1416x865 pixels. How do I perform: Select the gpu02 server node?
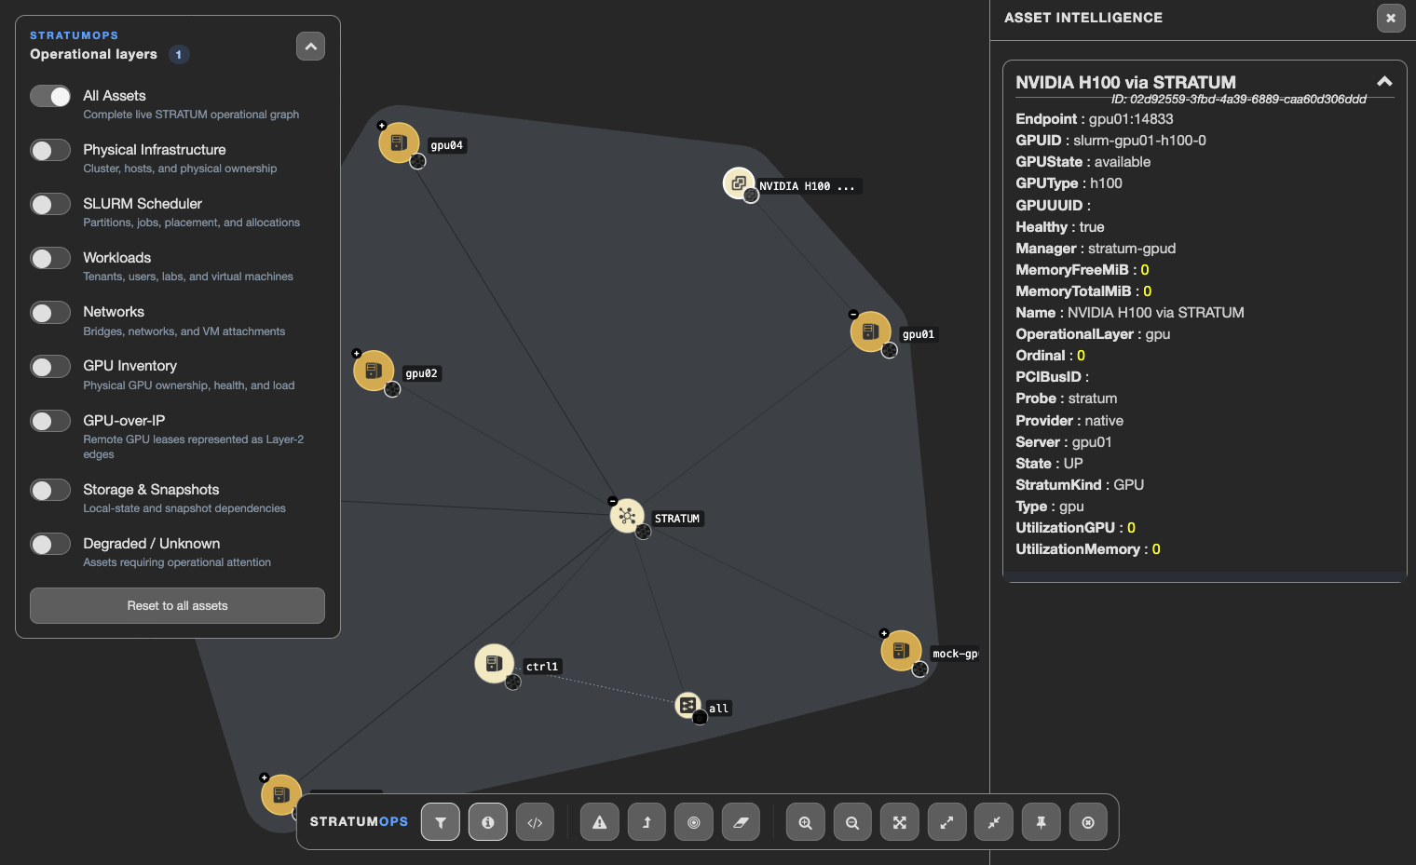pyautogui.click(x=374, y=371)
